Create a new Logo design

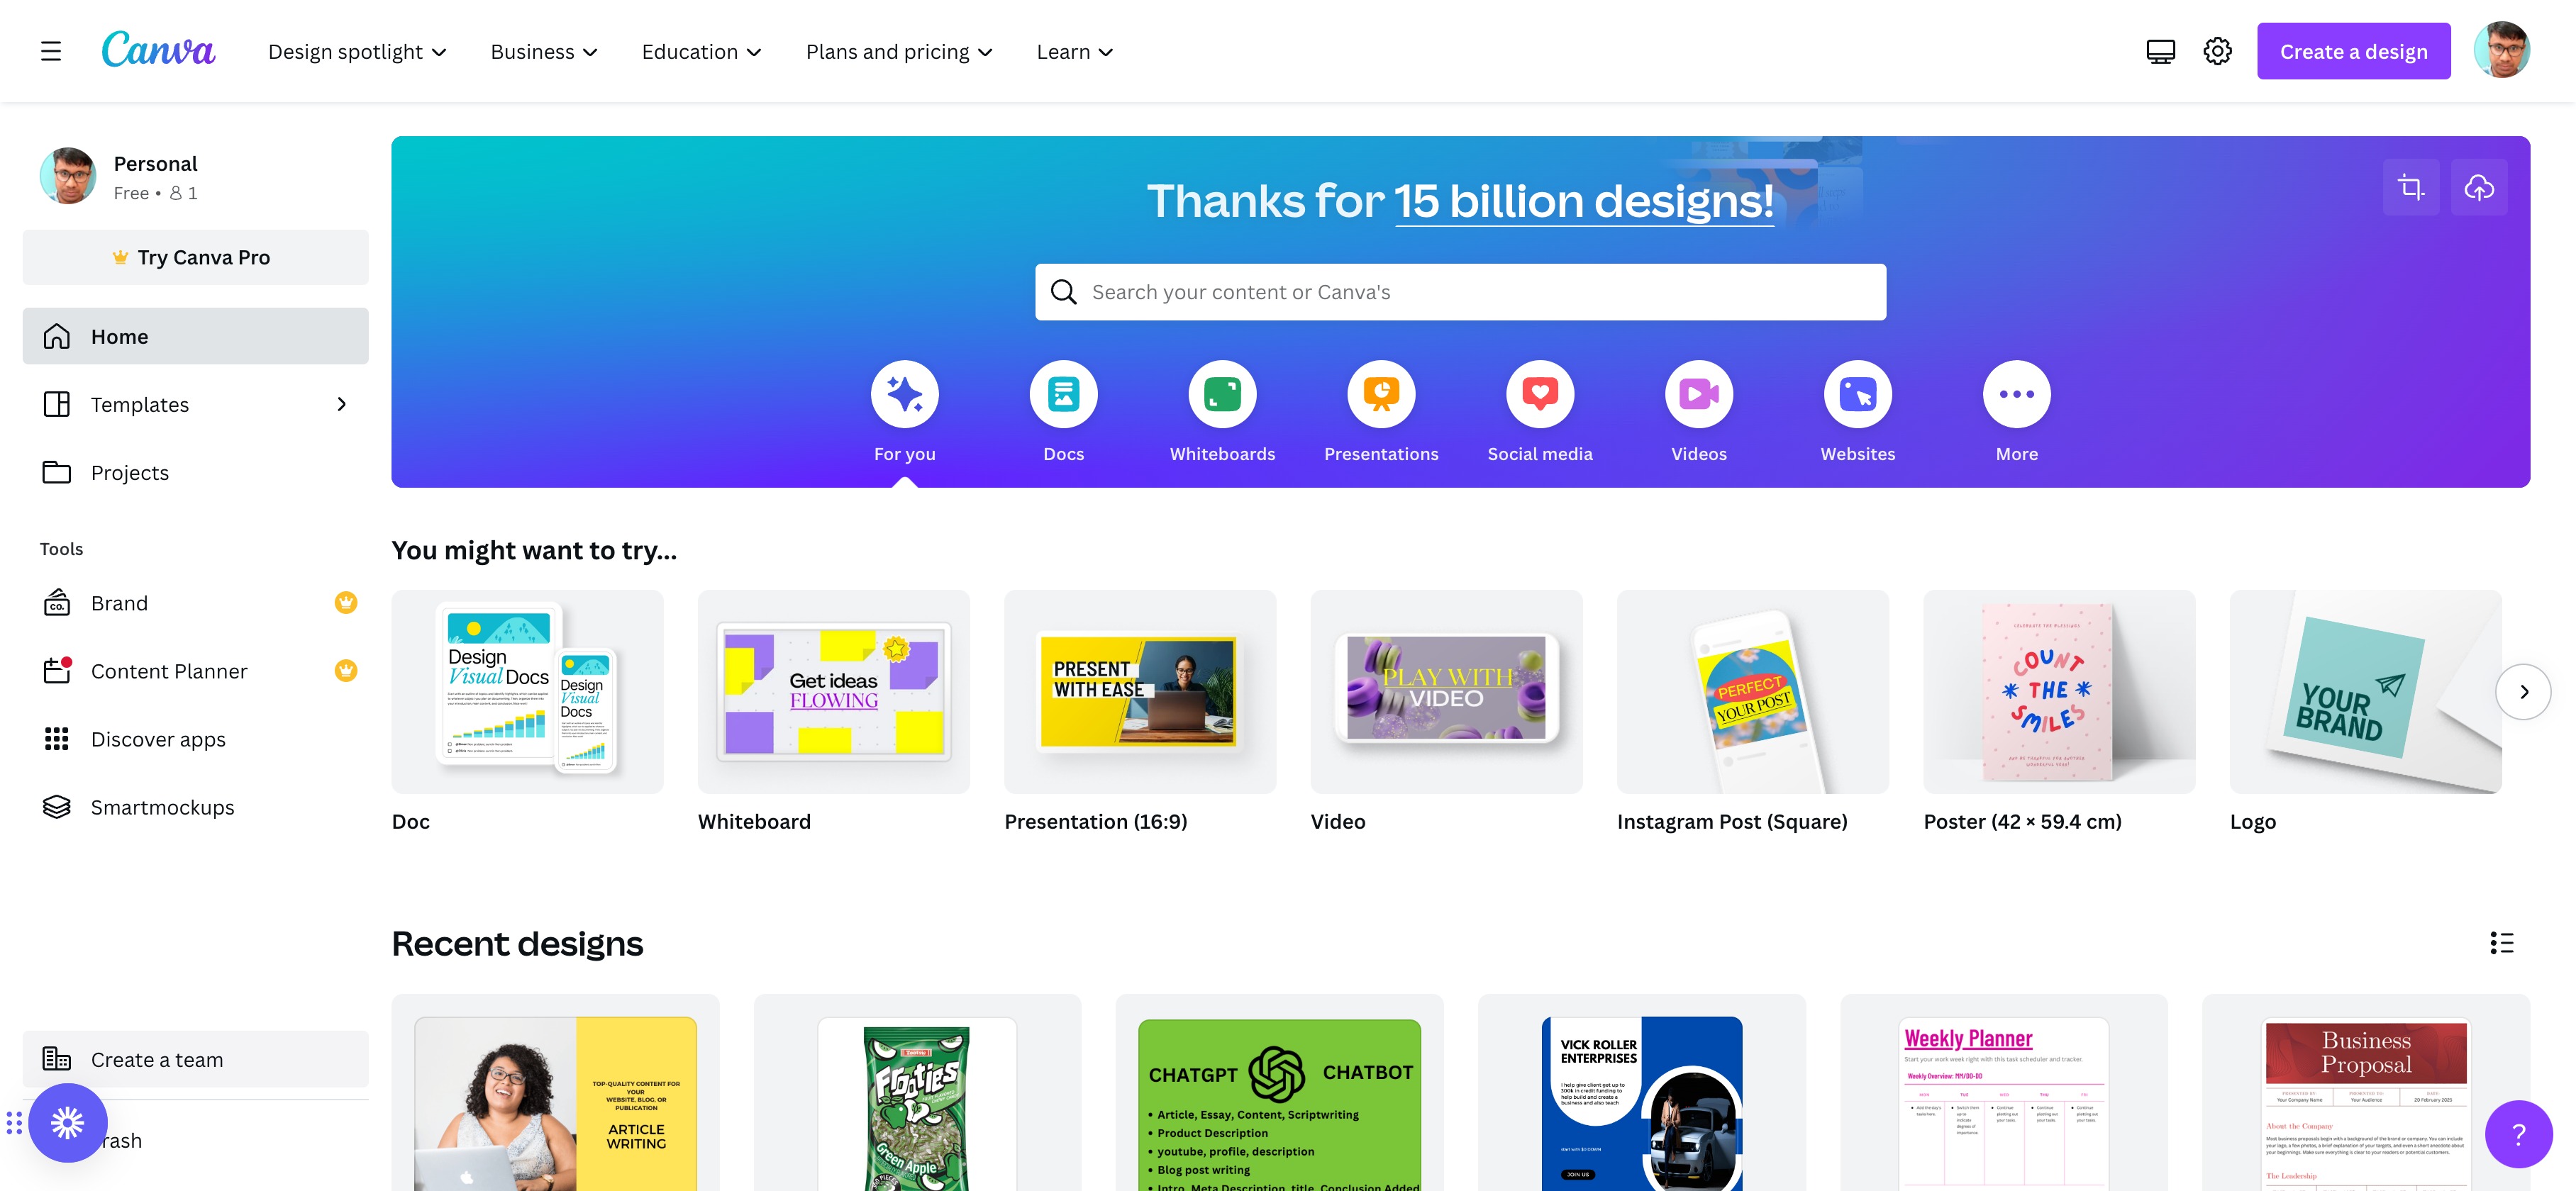[2365, 691]
